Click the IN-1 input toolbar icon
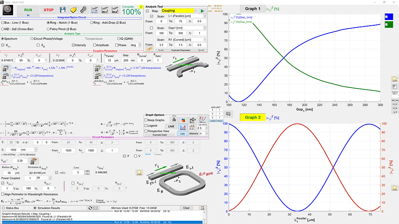 click(x=105, y=10)
